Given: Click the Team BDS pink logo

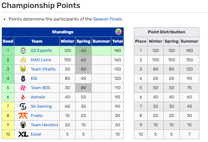Looking at the screenshot, I should [x=23, y=88].
